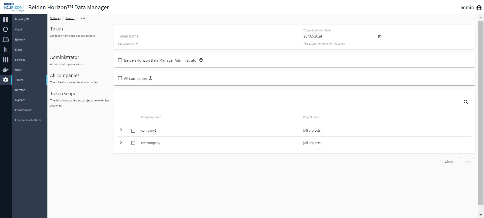Click the cloud sync circle icon
The image size is (484, 218).
pos(6,29)
